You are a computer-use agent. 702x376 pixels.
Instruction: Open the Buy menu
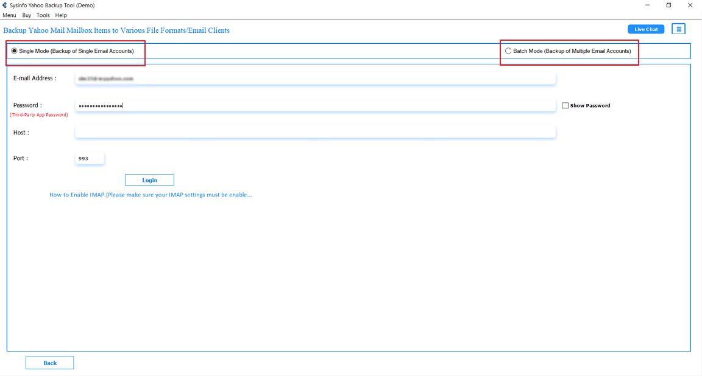(26, 15)
